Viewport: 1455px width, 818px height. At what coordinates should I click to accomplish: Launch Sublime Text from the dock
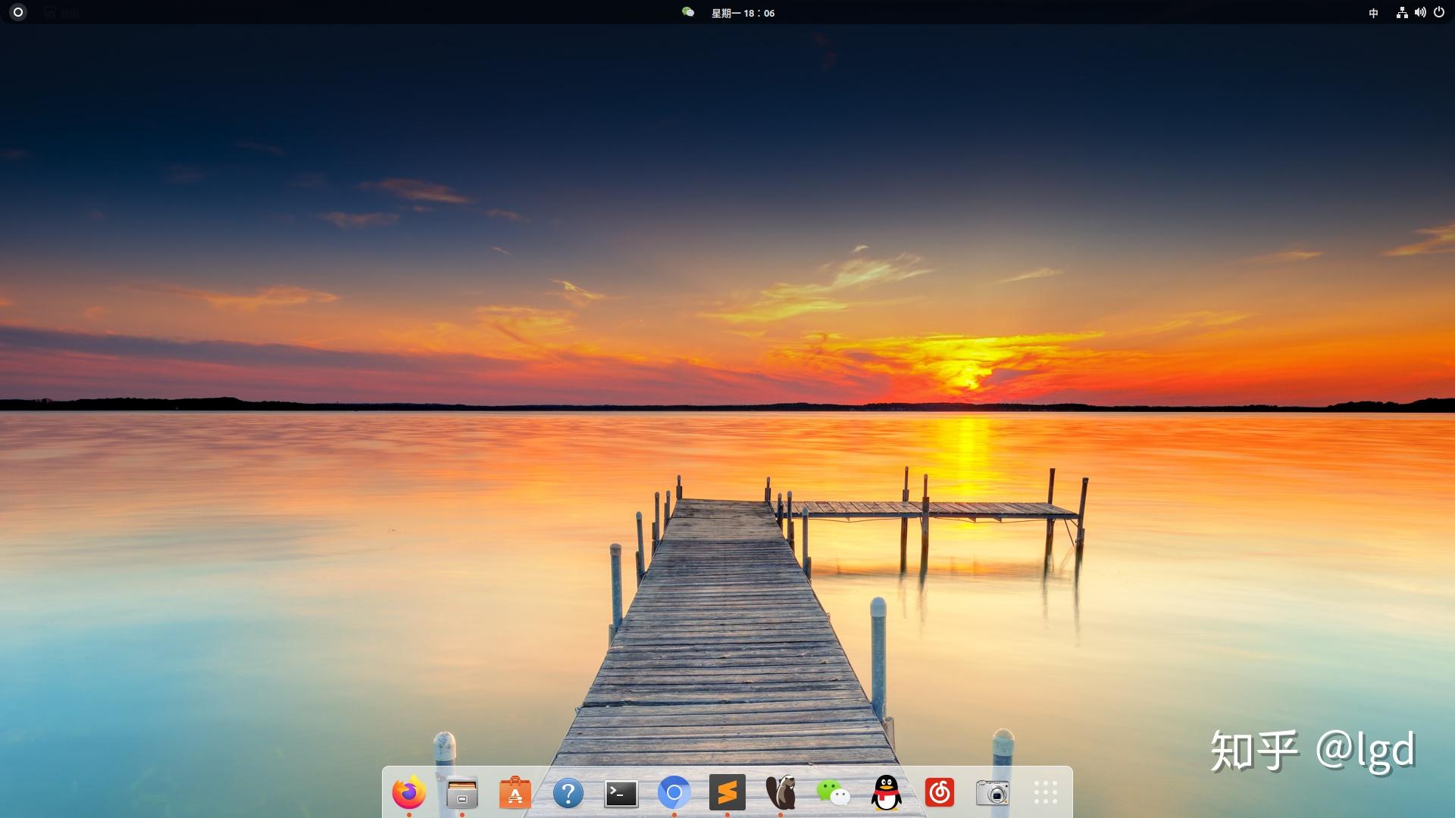tap(727, 793)
